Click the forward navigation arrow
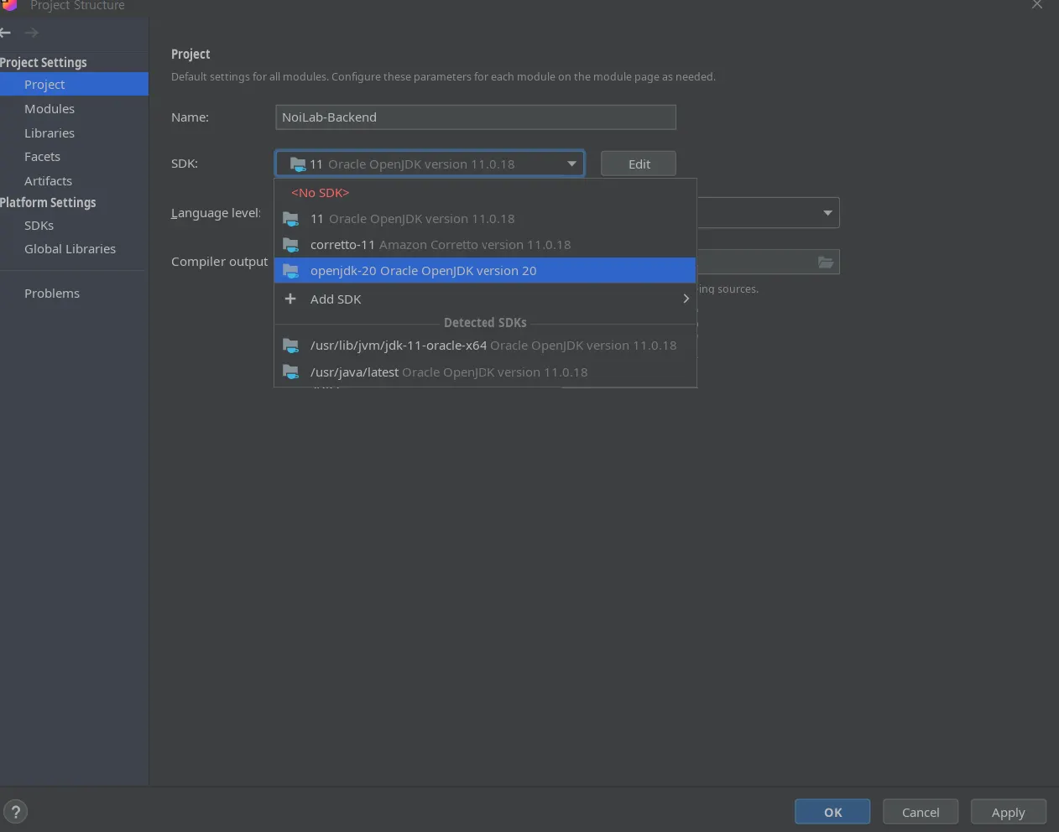This screenshot has width=1059, height=832. tap(32, 33)
